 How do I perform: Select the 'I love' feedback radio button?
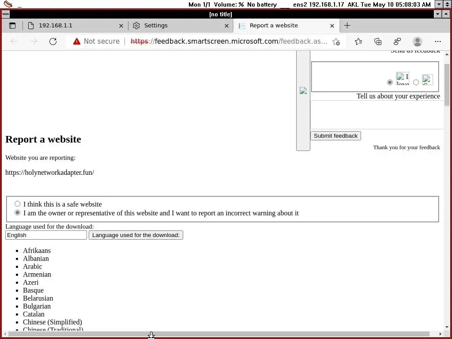pyautogui.click(x=390, y=83)
